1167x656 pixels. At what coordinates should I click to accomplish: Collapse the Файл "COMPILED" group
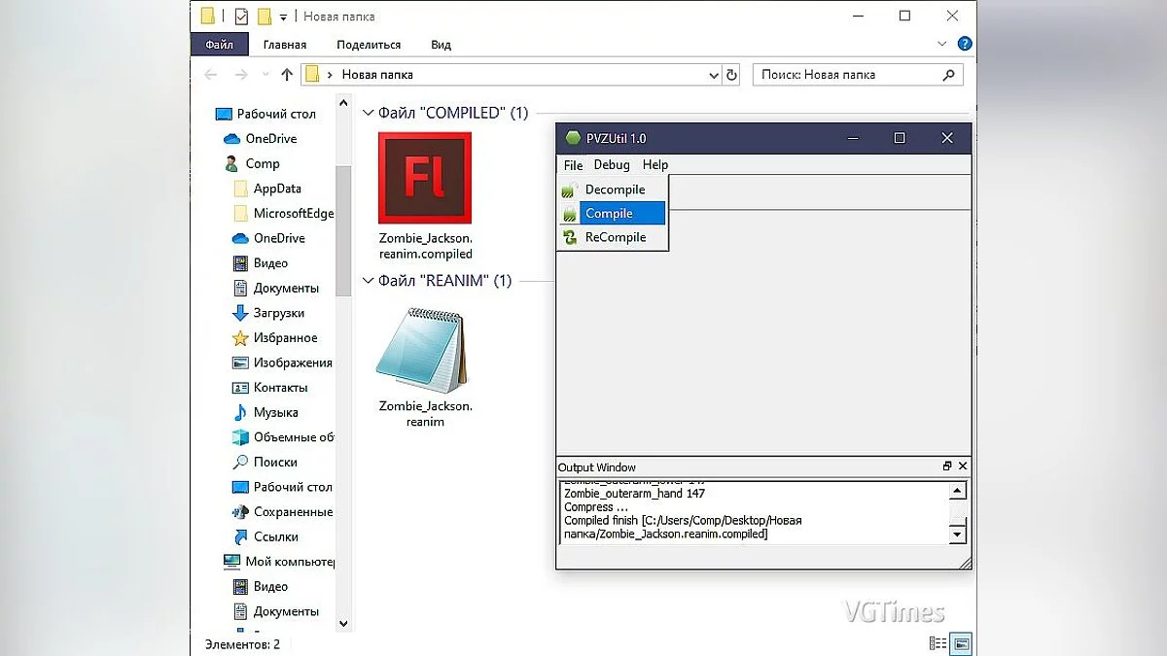(x=369, y=113)
